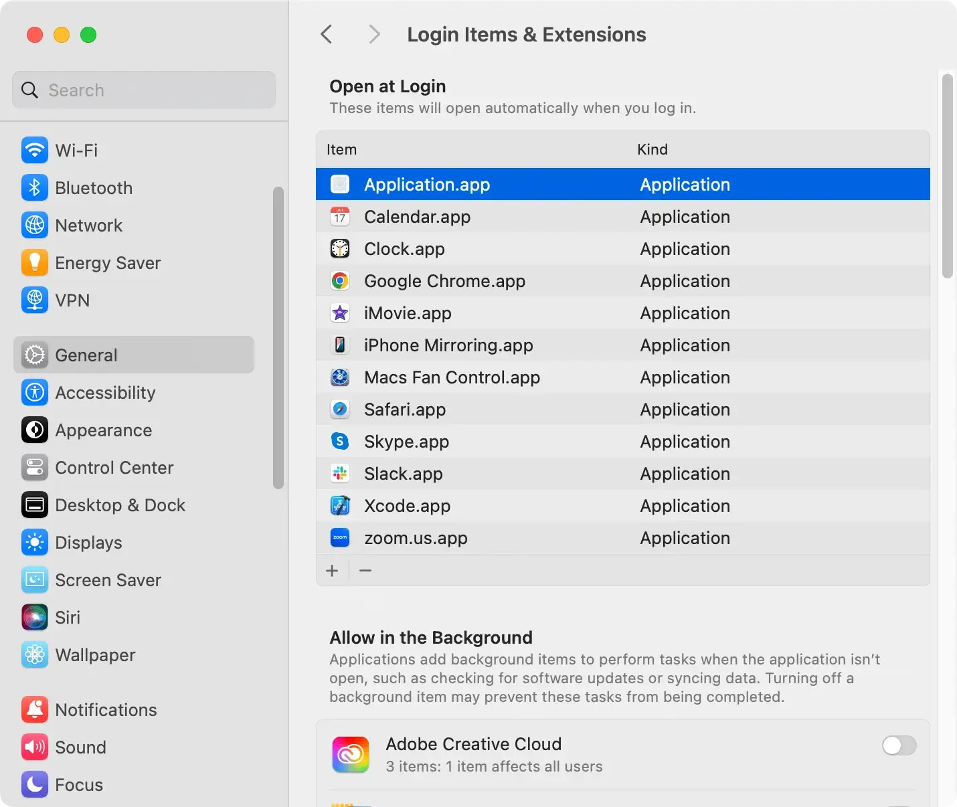
Task: Open Displays settings label
Action: point(88,542)
